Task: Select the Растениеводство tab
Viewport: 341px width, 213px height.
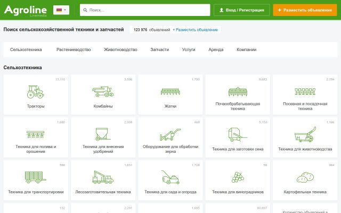Action: (74, 50)
